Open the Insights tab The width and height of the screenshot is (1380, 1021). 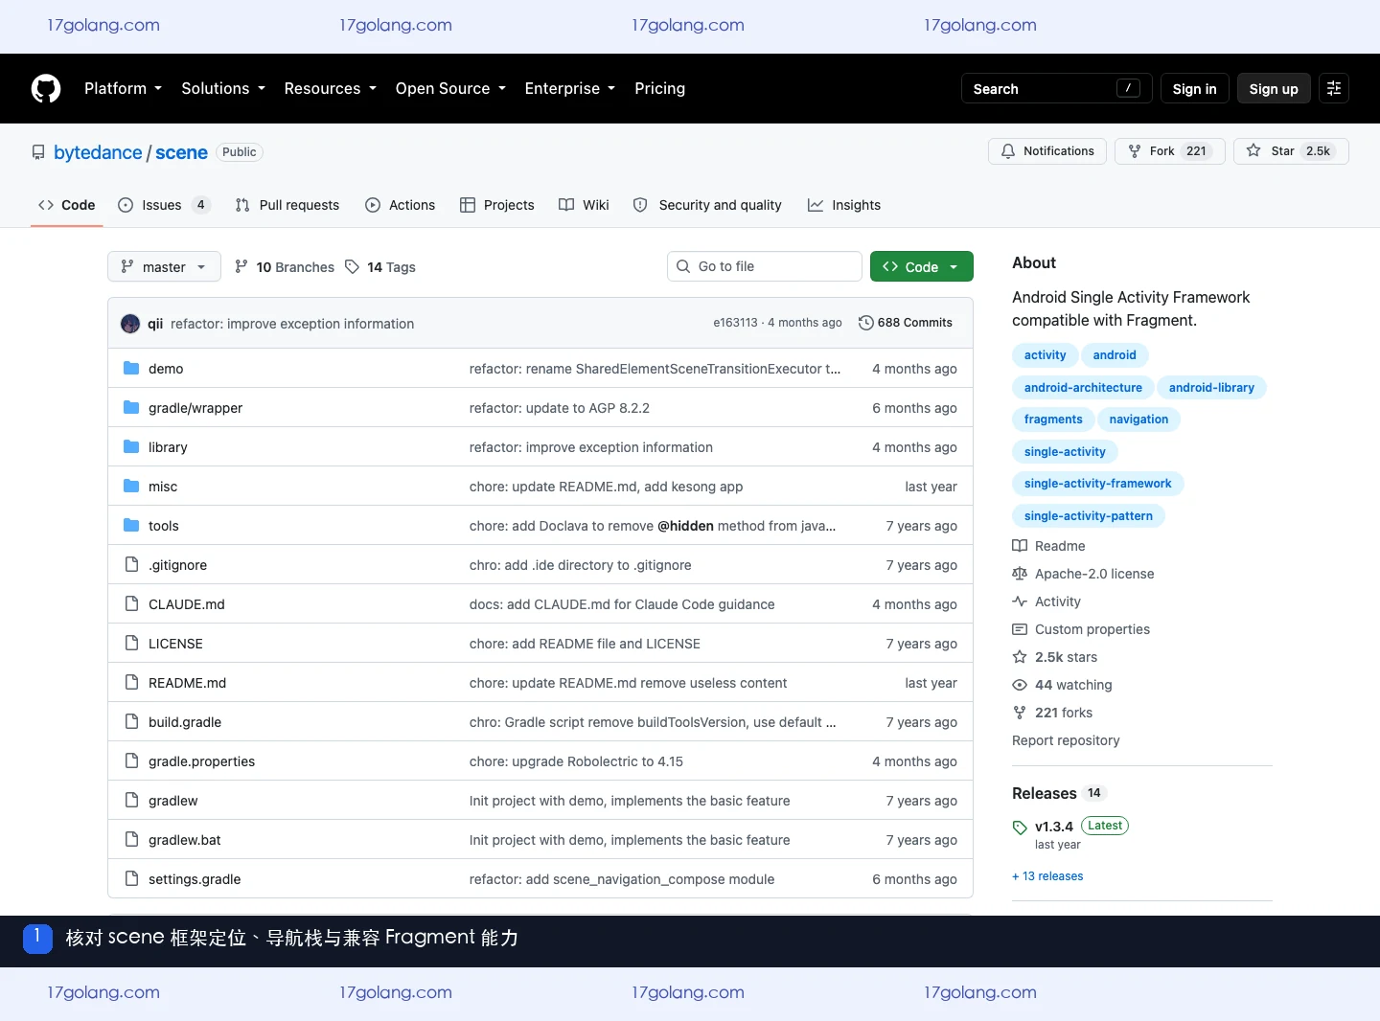[844, 205]
